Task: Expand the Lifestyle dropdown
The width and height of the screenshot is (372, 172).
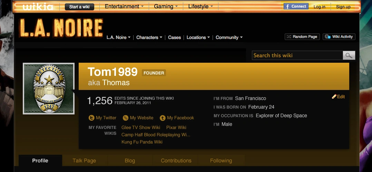Action: tap(201, 7)
